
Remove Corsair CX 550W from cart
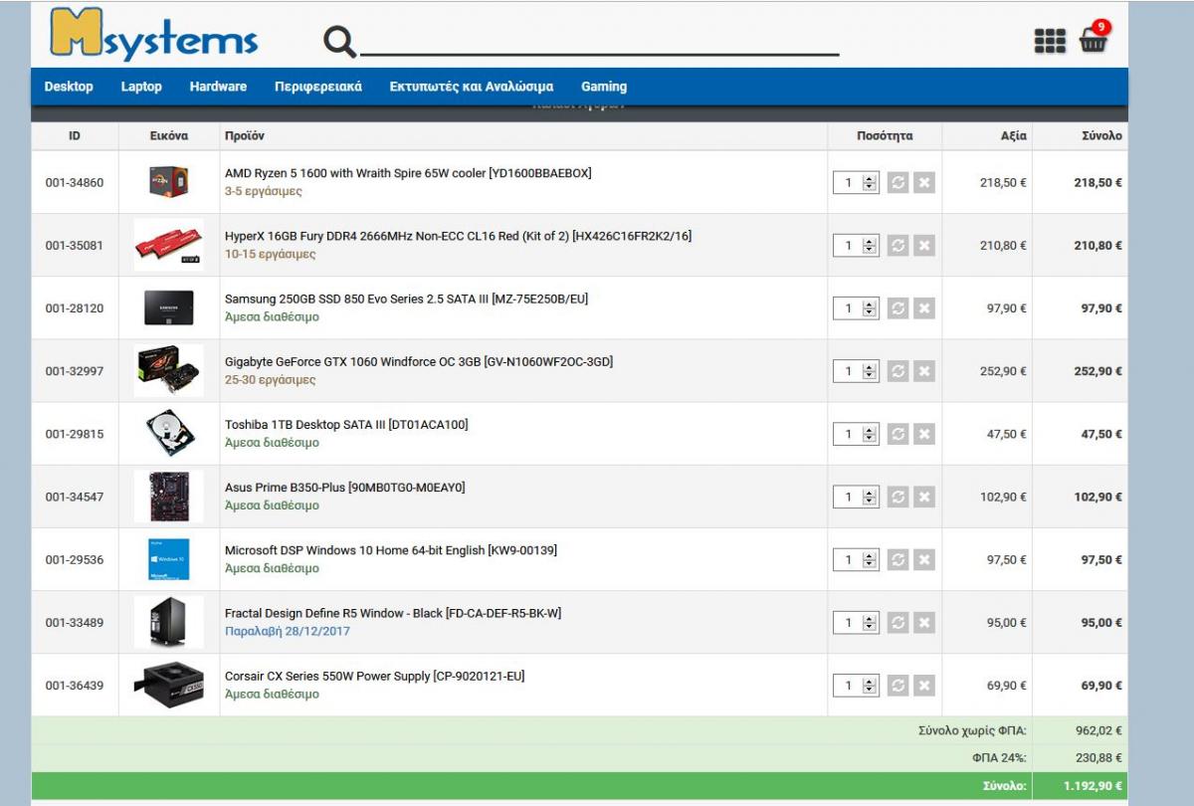tap(924, 686)
